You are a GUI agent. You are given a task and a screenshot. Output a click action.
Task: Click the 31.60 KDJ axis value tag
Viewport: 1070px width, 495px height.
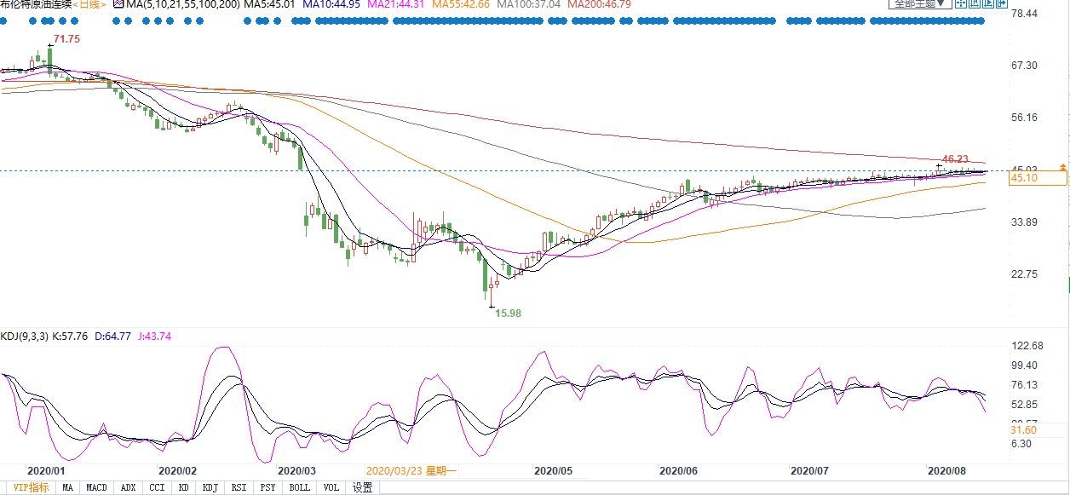click(x=1023, y=430)
